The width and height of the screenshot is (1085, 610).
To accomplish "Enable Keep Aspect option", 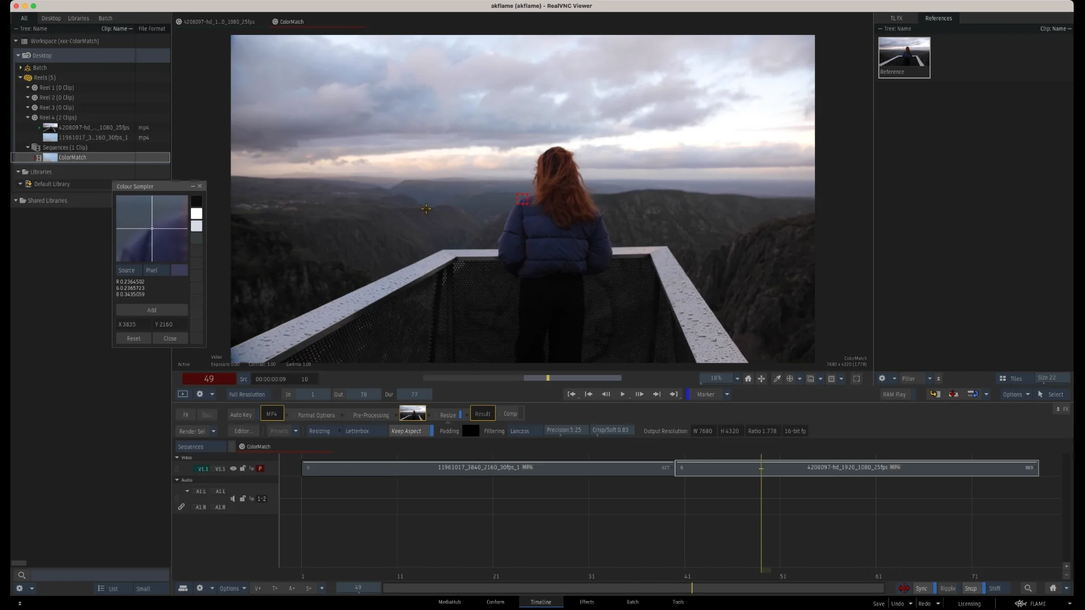I will (406, 431).
